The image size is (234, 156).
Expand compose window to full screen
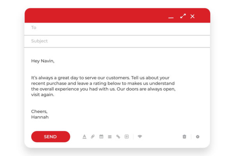[183, 16]
